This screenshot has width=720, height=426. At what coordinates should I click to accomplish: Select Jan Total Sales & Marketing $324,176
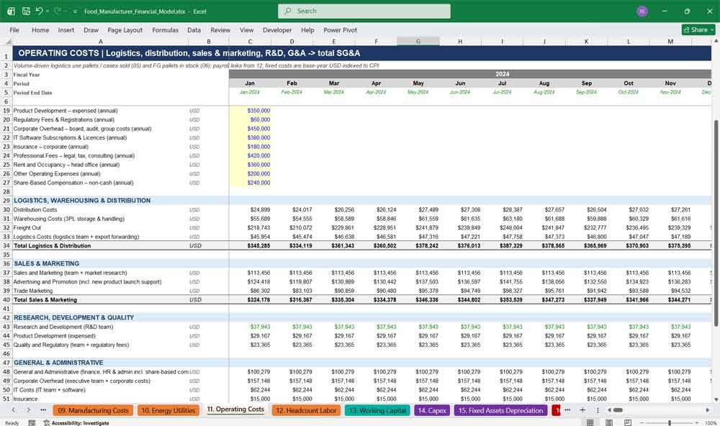pyautogui.click(x=250, y=300)
